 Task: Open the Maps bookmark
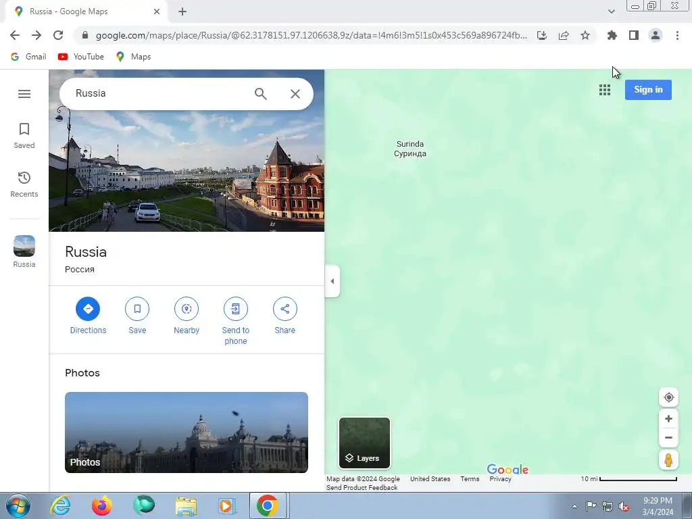134,57
